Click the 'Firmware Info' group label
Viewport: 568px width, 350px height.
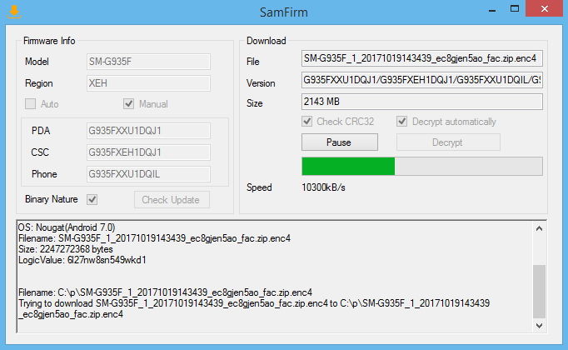49,41
